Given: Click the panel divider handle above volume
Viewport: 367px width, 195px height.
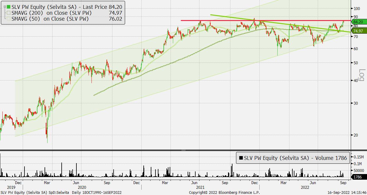Looking at the screenshot, I should [x=183, y=150].
